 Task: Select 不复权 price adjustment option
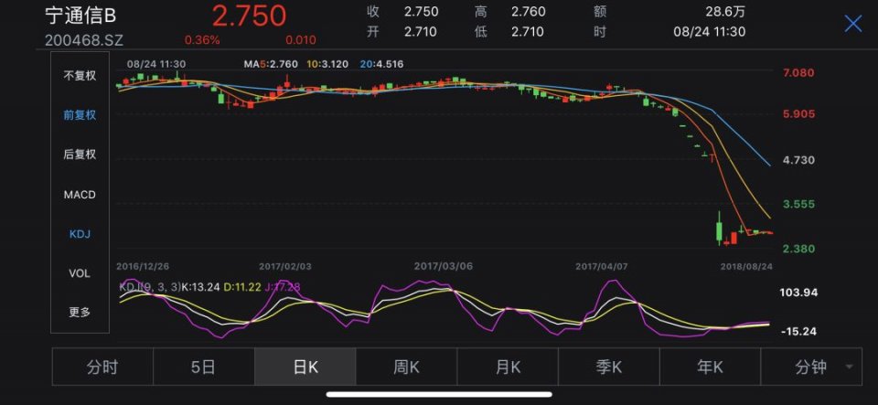point(80,76)
